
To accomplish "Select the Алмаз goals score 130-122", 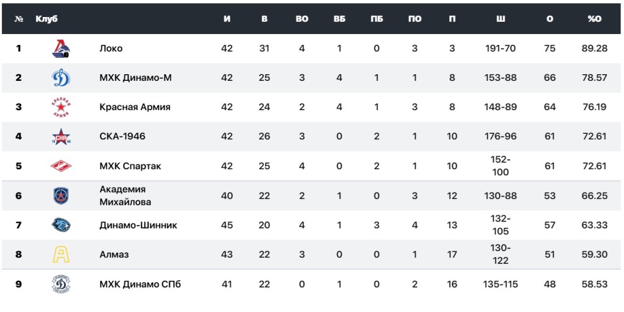I will coord(500,254).
